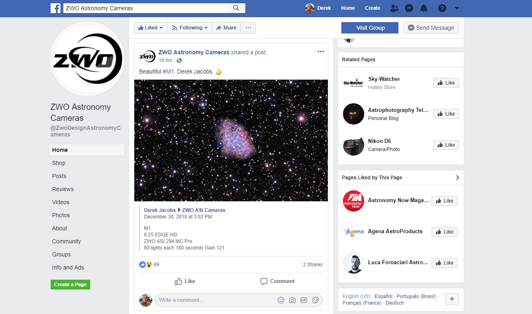Screen dimensions: 532x314
Task: Open the Liked dropdown button
Action: (150, 28)
